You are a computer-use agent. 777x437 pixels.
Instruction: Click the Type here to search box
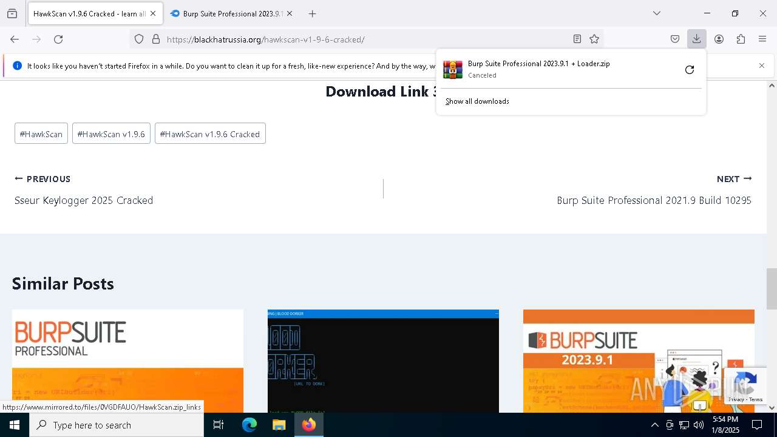117,425
